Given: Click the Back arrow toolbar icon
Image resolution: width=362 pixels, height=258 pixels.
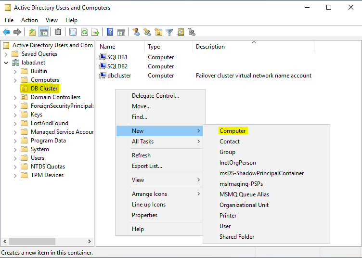Looking at the screenshot, I should [x=6, y=32].
